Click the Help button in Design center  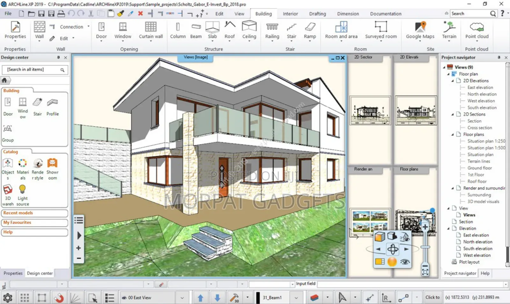34,232
